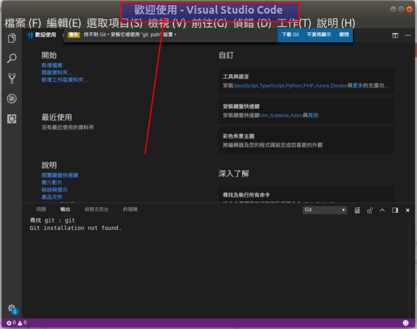Click the errors count in status bar

click(x=11, y=322)
